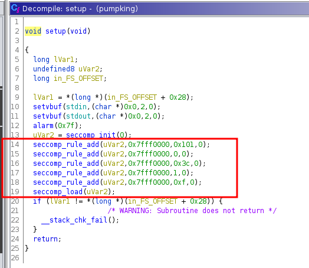Select the alarm function call
The width and height of the screenshot is (309, 268).
(x=57, y=126)
